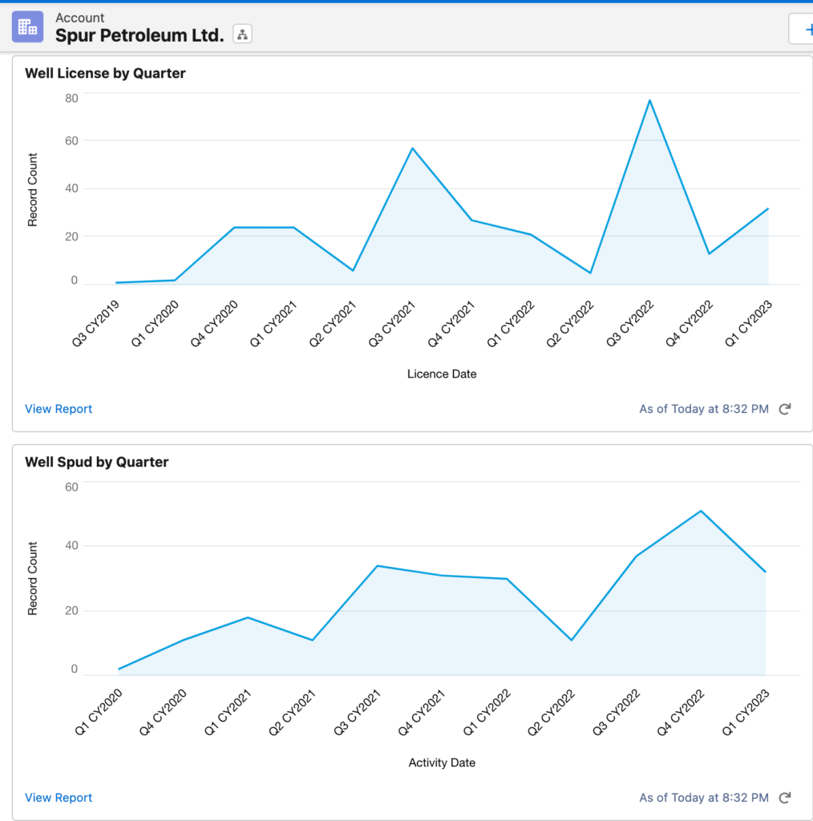Click the Q1 CY2023 label on Well License chart
Screen dimensions: 813x821
pos(748,324)
